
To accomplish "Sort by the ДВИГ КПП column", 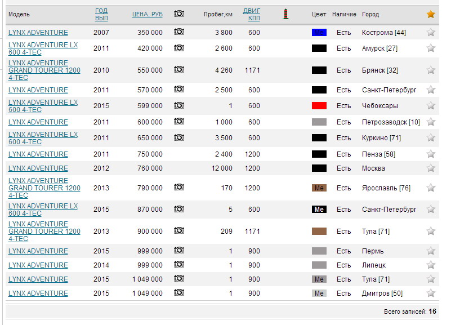I will click(251, 15).
